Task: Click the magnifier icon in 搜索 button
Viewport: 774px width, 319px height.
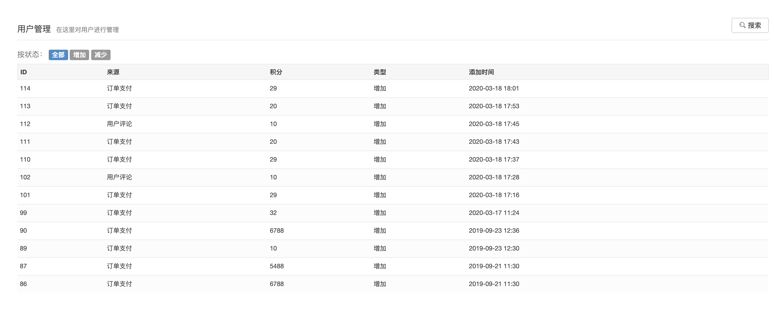Action: (x=742, y=25)
